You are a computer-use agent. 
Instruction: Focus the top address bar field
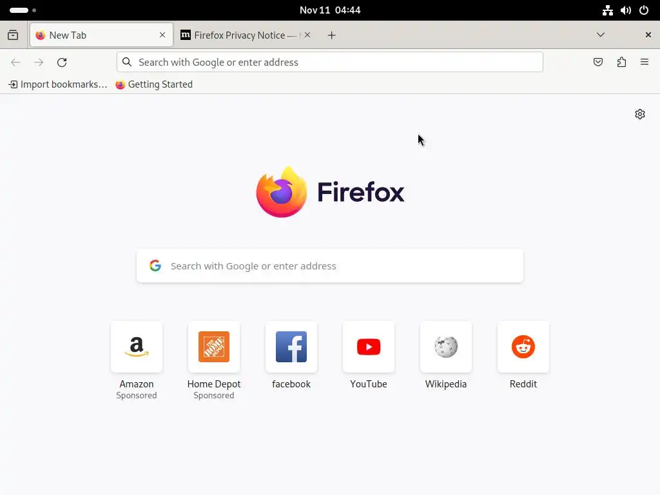click(330, 62)
